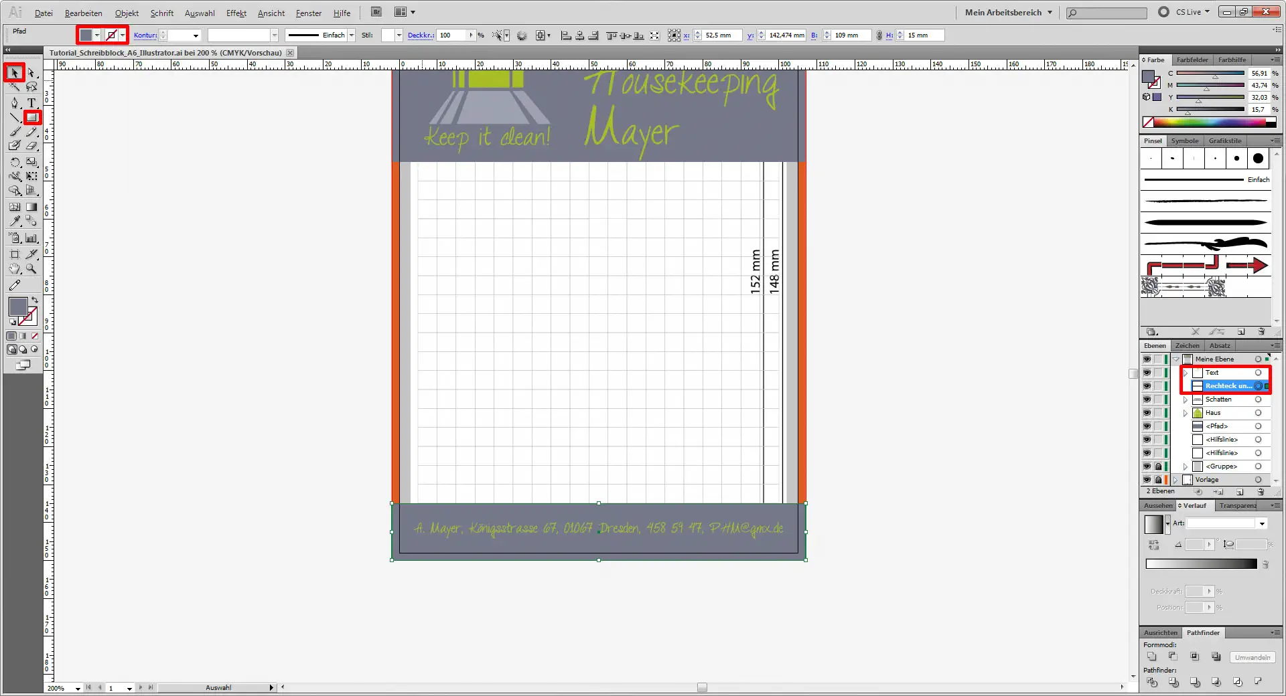This screenshot has height=696, width=1286.
Task: Delete selected layer via trash icon
Action: pyautogui.click(x=1261, y=492)
